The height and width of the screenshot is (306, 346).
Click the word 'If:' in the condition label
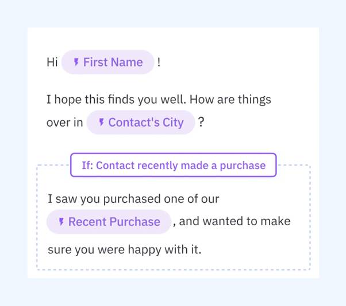pos(87,165)
